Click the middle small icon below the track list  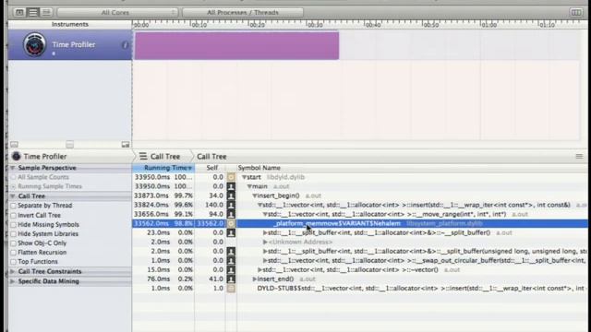point(70,145)
